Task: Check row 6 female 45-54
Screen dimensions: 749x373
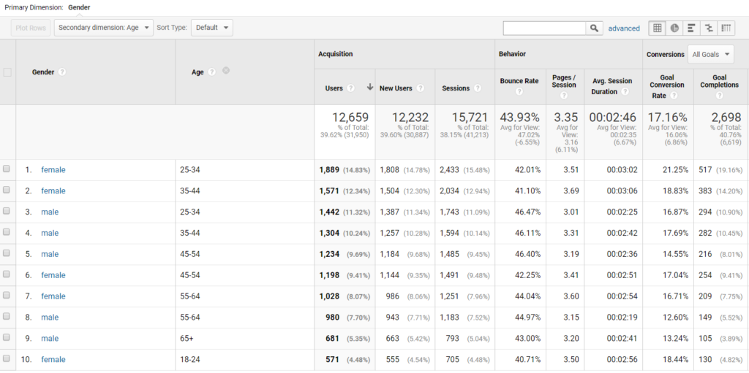Action: [x=6, y=274]
